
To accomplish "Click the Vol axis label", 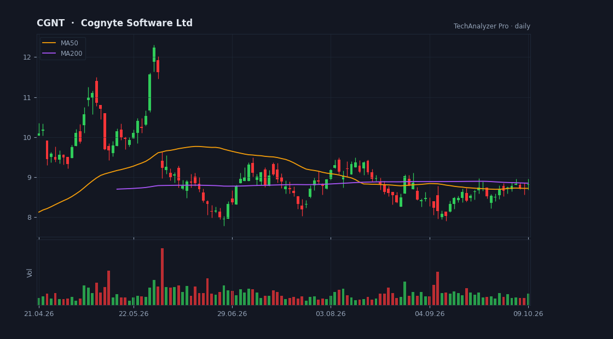I will [x=30, y=273].
